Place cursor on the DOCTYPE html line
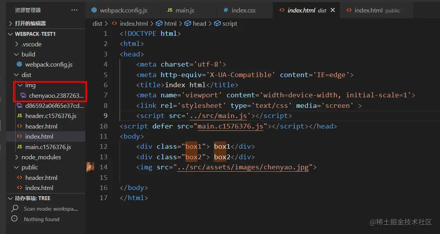Image resolution: width=440 pixels, height=234 pixels. point(150,33)
